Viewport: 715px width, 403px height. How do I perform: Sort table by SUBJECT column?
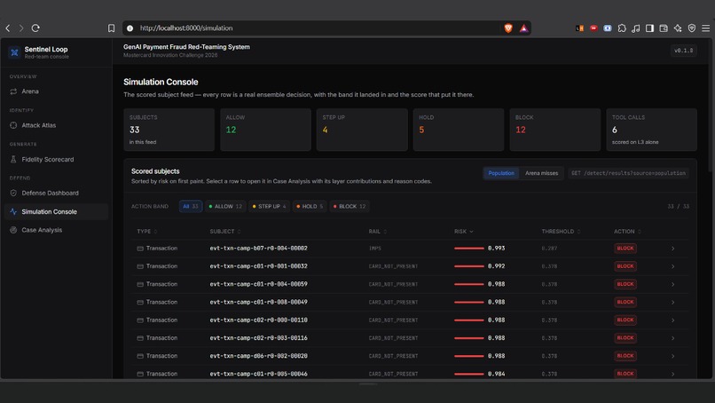pos(225,232)
